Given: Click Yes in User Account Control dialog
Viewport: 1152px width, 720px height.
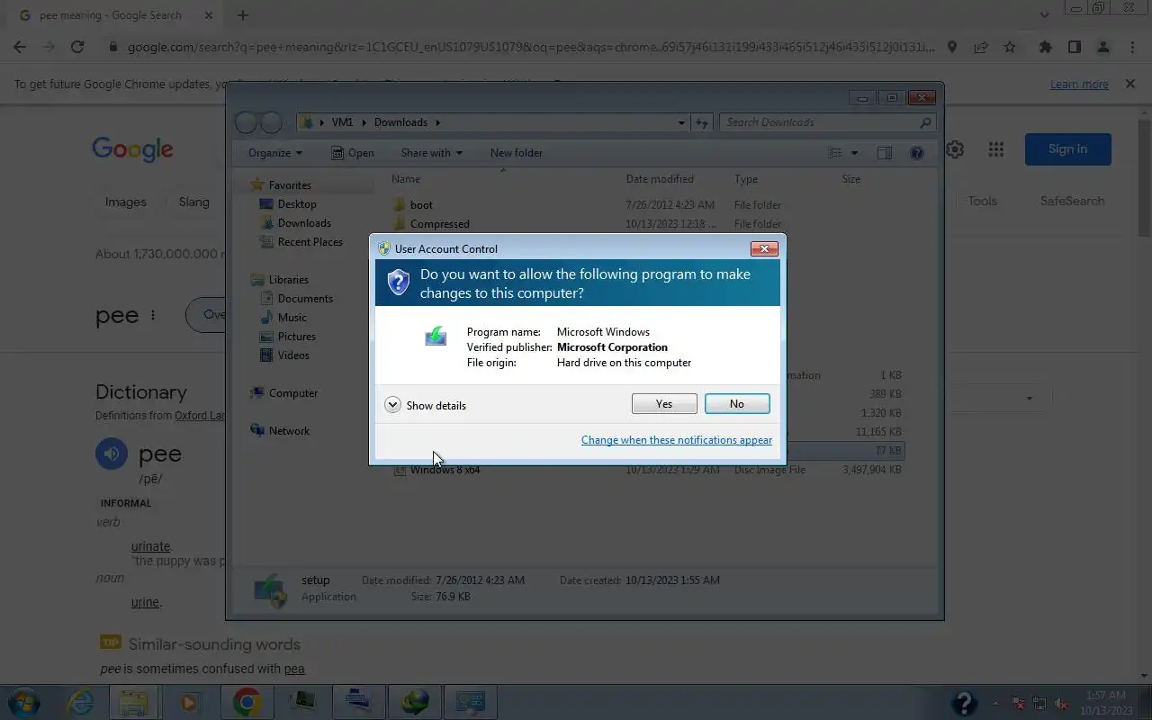Looking at the screenshot, I should pyautogui.click(x=664, y=404).
